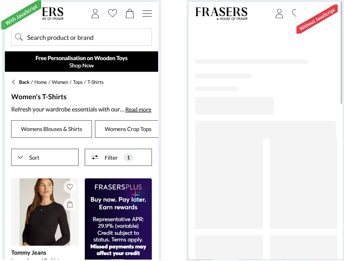Select Womens Blouses & Shirts category
344x261 pixels.
tap(52, 129)
